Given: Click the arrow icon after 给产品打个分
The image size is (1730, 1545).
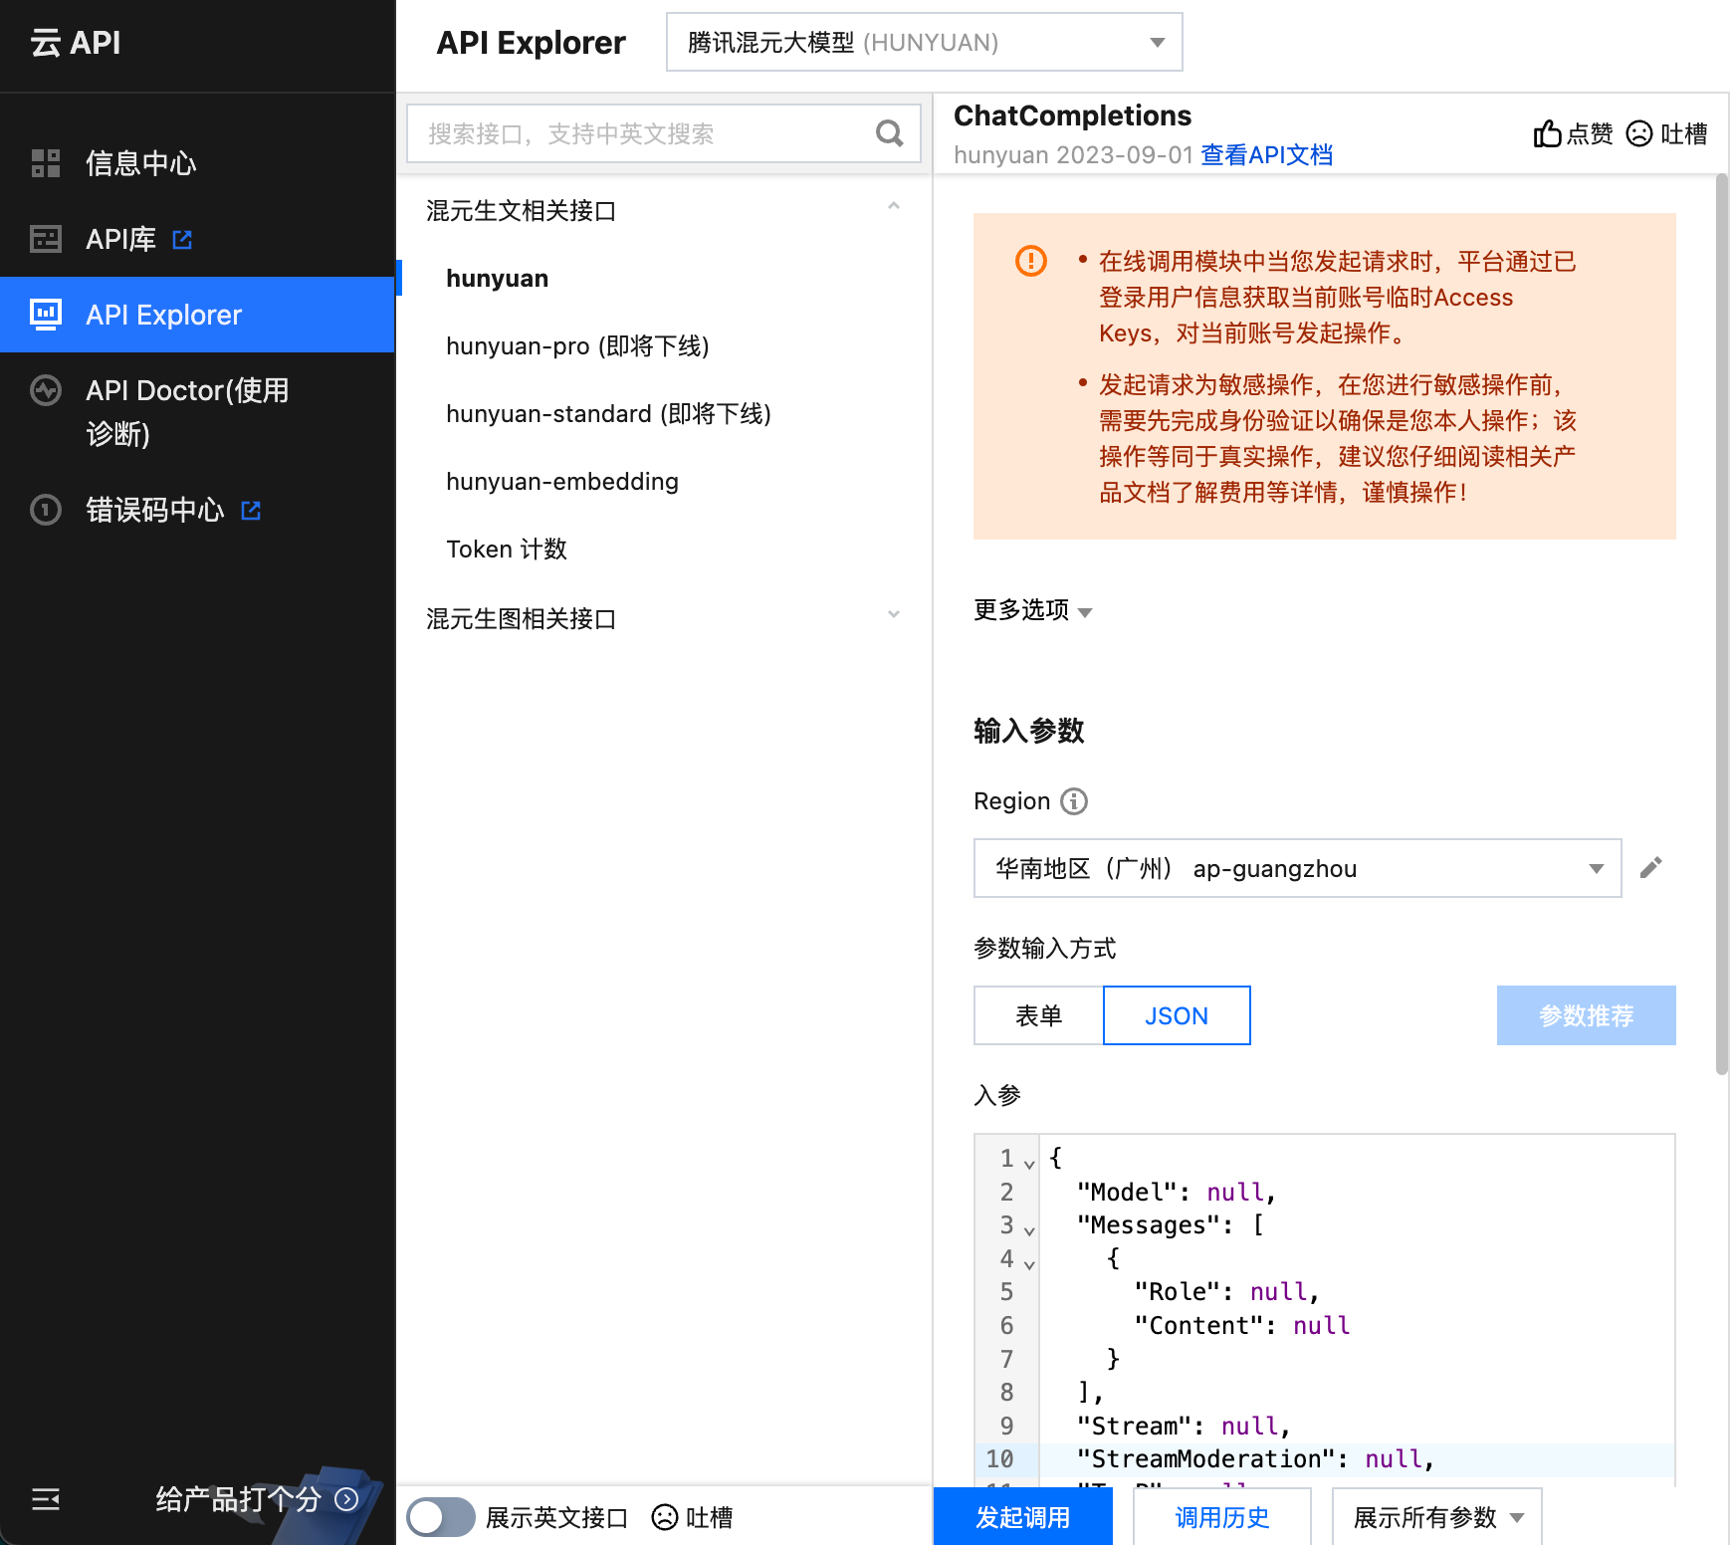Looking at the screenshot, I should click(x=346, y=1499).
